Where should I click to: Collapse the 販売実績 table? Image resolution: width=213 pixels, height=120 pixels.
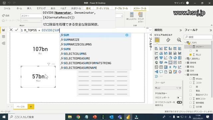(x=186, y=75)
